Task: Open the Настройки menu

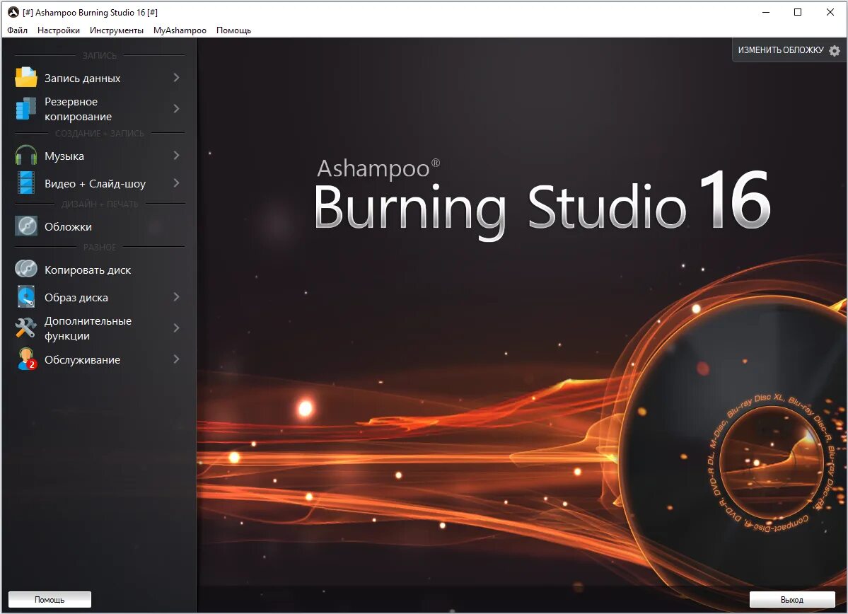Action: coord(59,30)
